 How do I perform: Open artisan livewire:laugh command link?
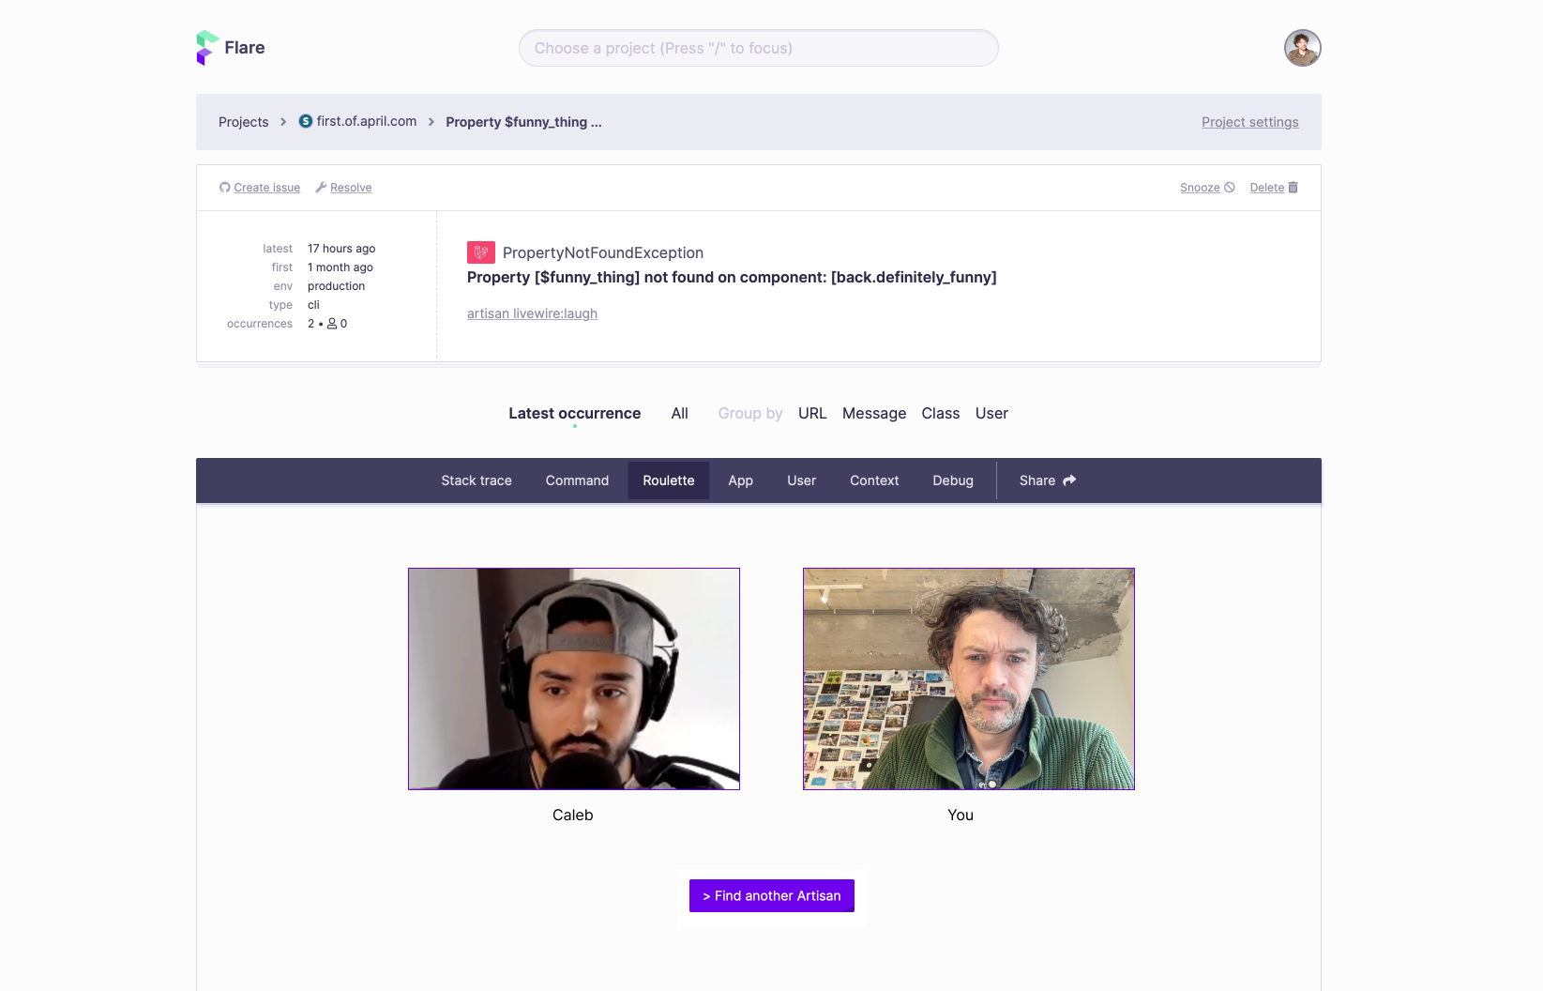point(532,313)
